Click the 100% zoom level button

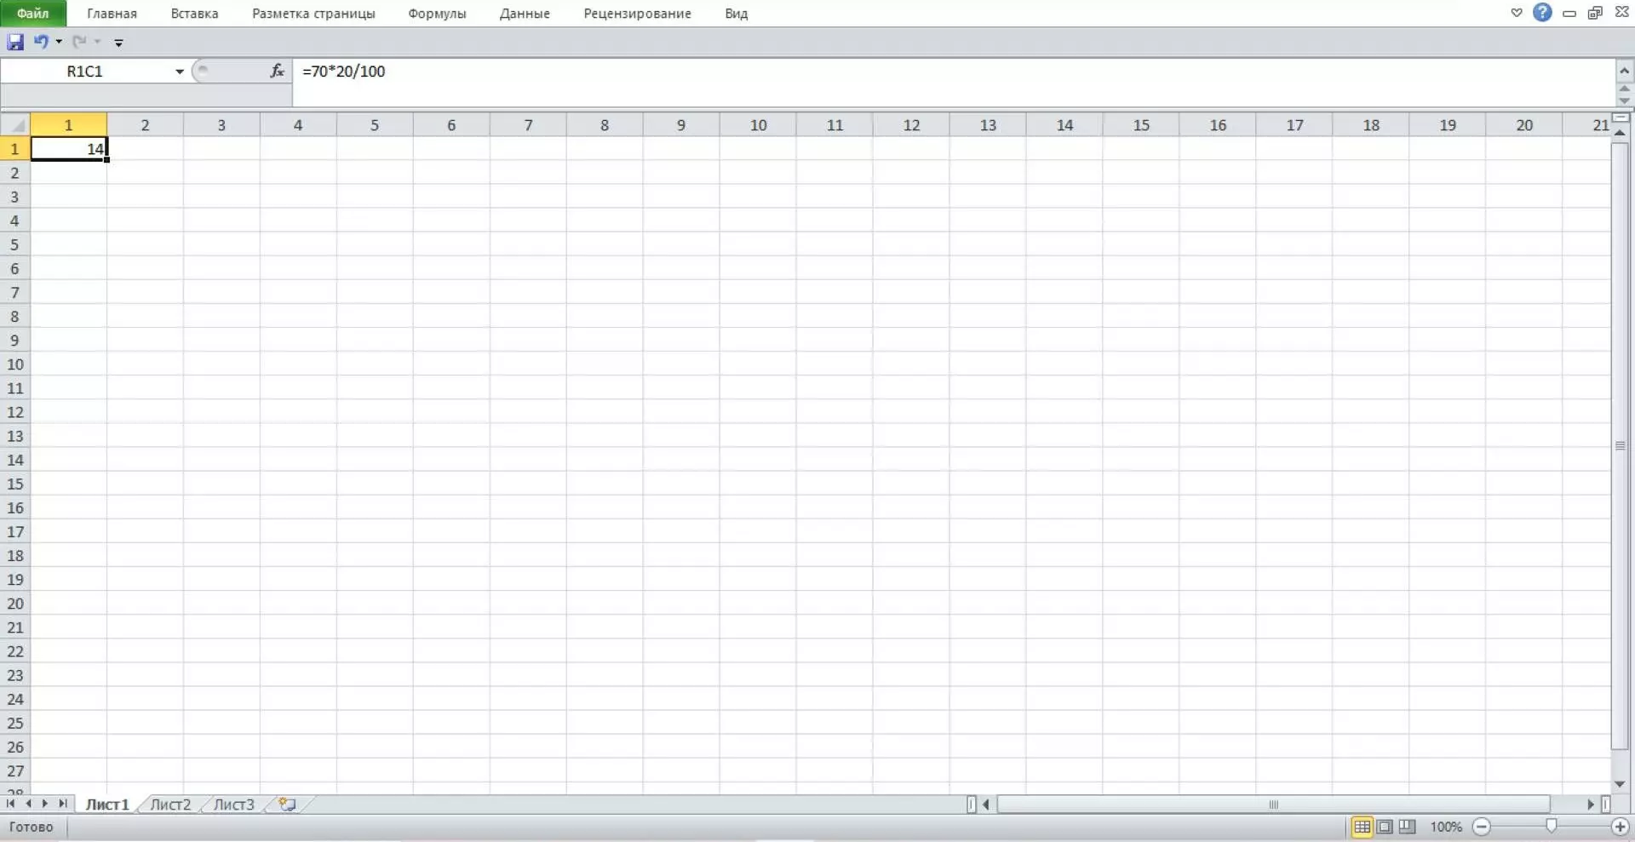point(1445,827)
